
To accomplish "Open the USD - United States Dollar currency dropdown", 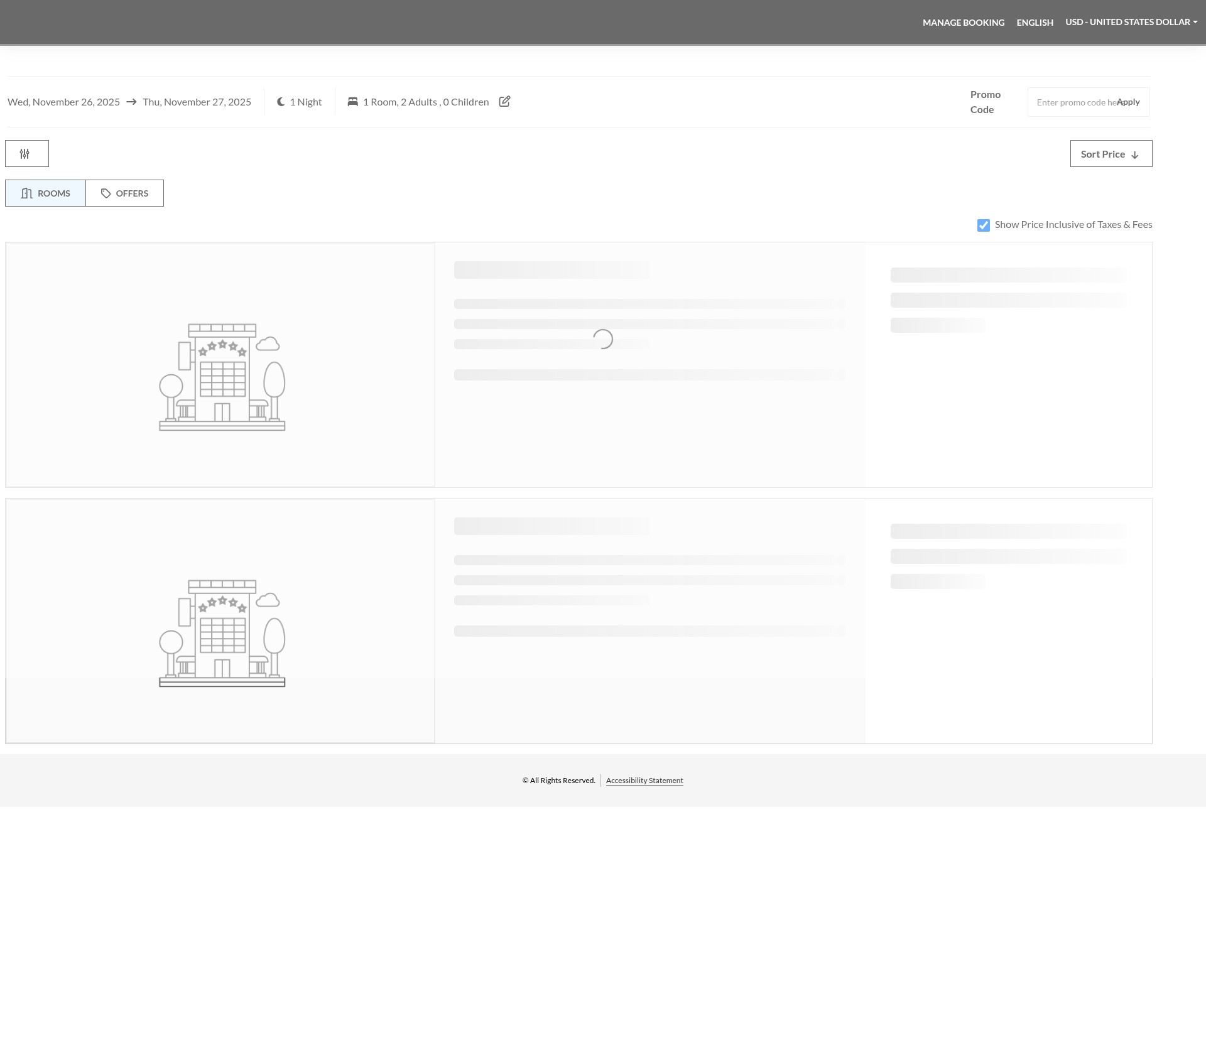I will click(x=1131, y=22).
